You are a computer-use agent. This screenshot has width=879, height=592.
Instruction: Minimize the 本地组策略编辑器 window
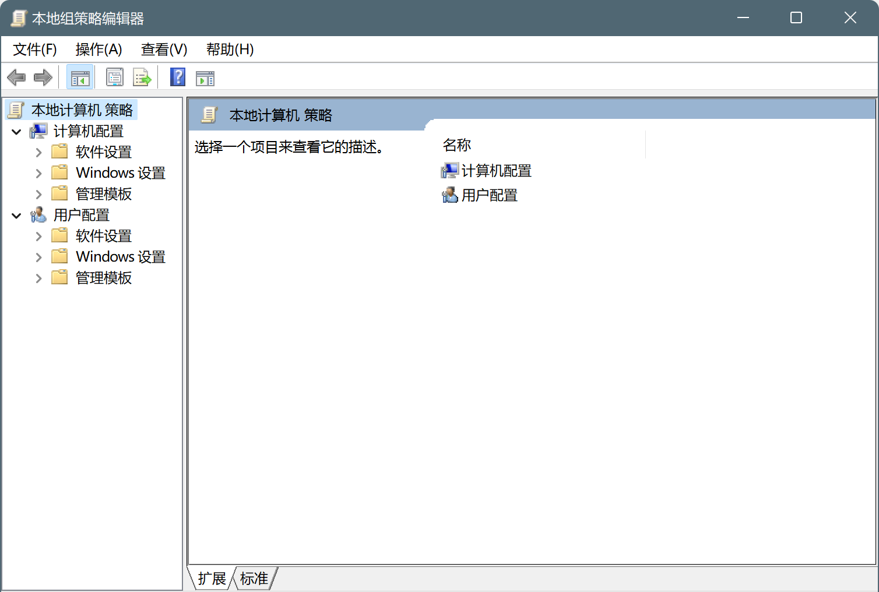click(x=743, y=18)
